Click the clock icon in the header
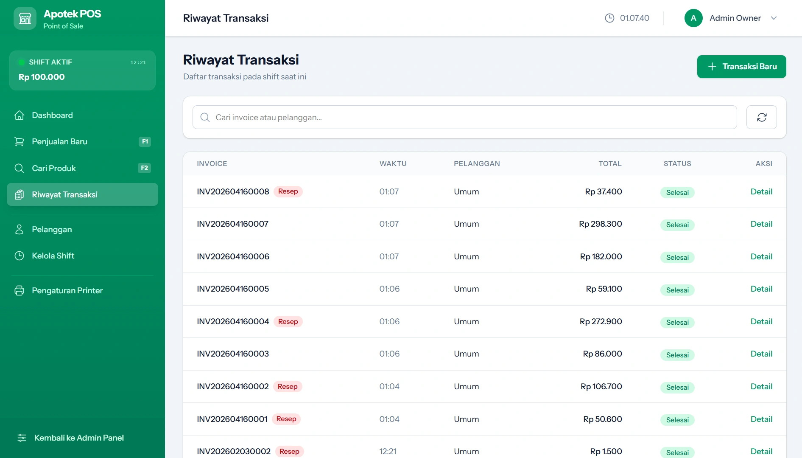The image size is (802, 458). [609, 18]
